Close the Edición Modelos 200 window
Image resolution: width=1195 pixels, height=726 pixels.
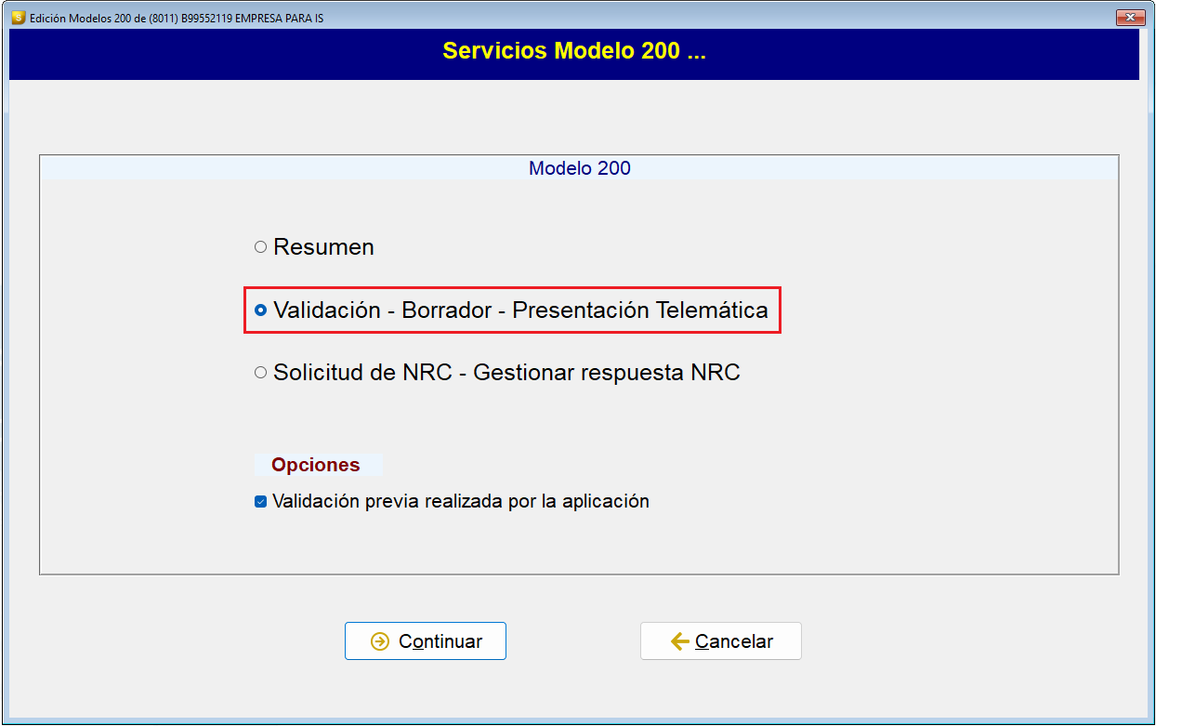tap(1130, 18)
